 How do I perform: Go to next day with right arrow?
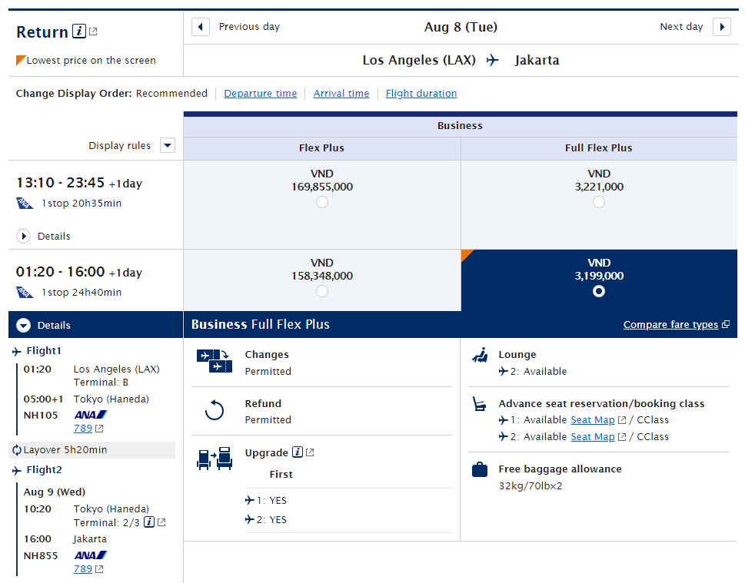click(721, 27)
